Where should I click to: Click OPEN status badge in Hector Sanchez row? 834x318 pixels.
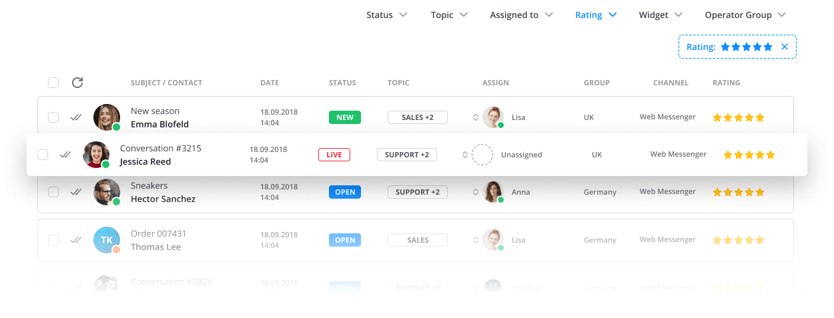[x=345, y=192]
